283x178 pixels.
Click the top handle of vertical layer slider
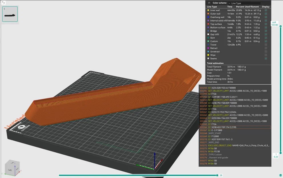pyautogui.click(x=280, y=26)
